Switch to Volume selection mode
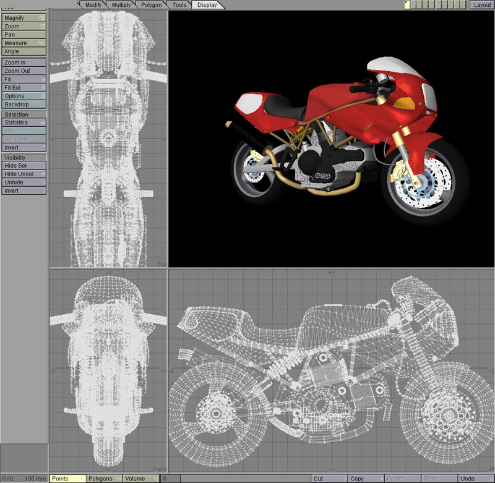The height and width of the screenshot is (483, 495). pos(141,479)
